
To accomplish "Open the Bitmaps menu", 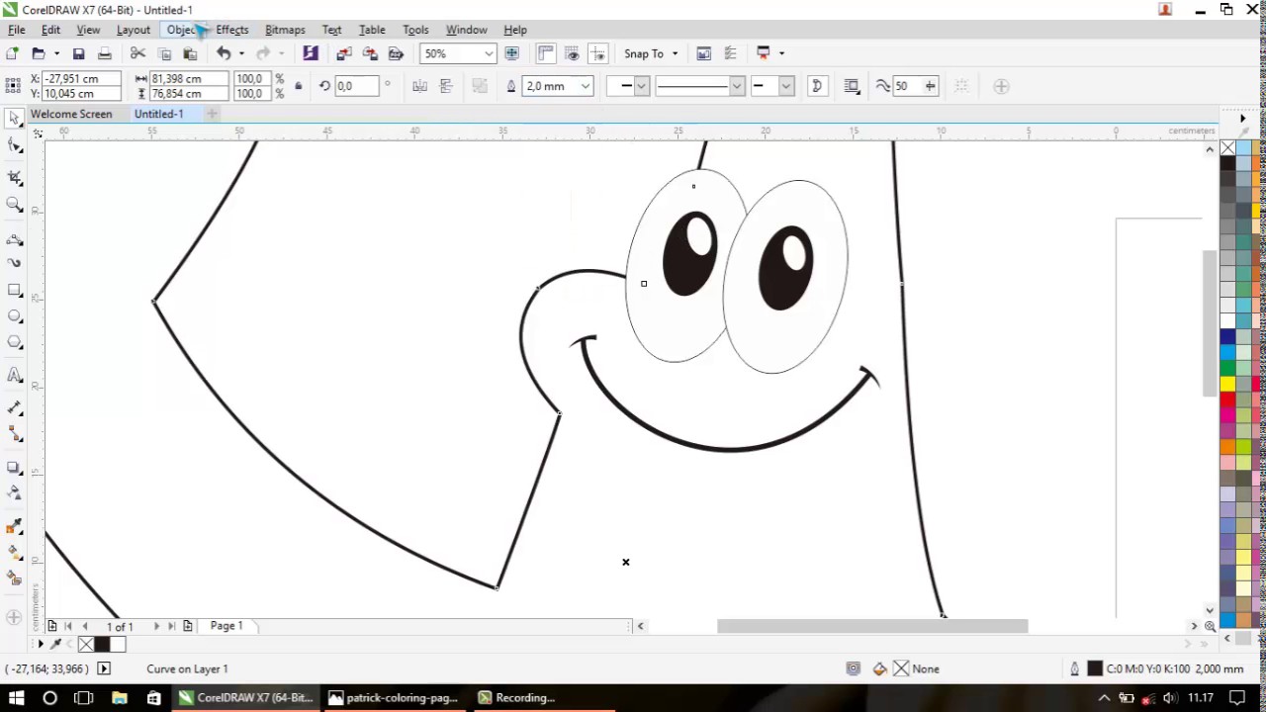I will (285, 30).
